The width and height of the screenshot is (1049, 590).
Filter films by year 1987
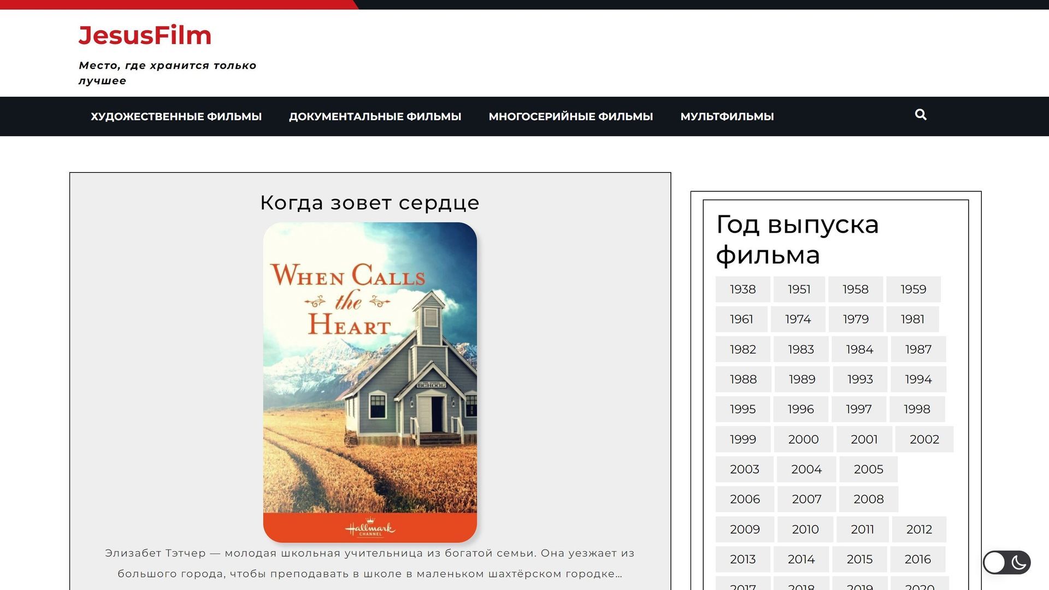point(918,349)
